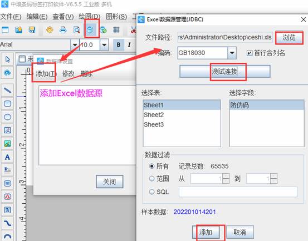
Task: Open the 文件(F) menu
Action: 11,17
